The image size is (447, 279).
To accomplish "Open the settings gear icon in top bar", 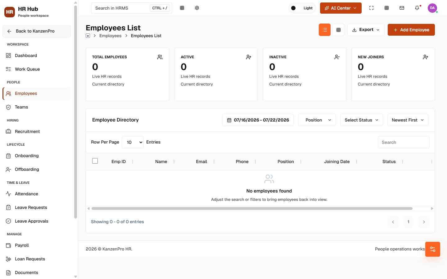I will pos(197,8).
